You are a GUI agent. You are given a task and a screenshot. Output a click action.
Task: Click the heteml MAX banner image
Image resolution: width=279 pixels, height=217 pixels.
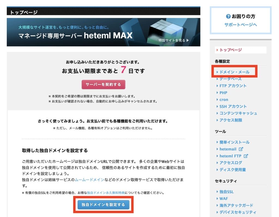(103, 32)
